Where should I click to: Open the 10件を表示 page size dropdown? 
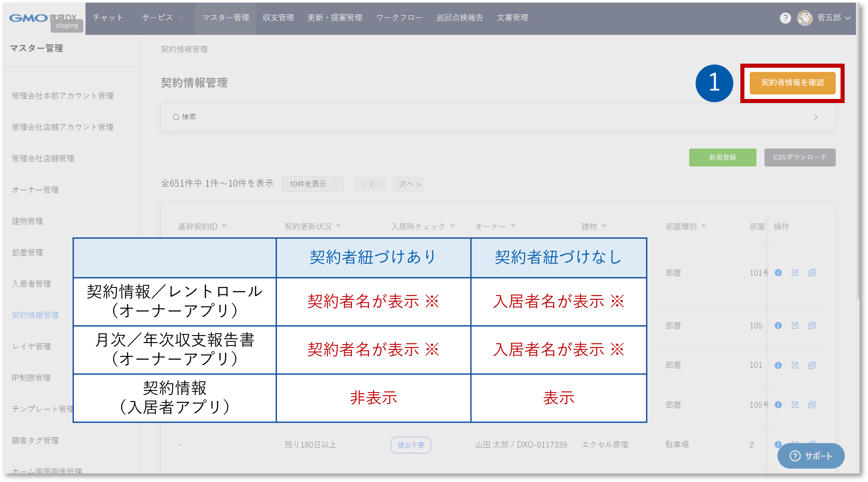312,184
